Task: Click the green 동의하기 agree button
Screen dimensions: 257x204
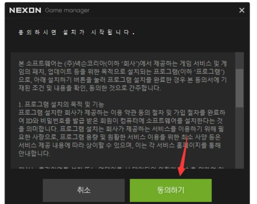Action: [x=171, y=190]
